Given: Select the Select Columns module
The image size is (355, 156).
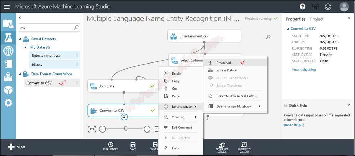Looking at the screenshot, I should [186, 60].
